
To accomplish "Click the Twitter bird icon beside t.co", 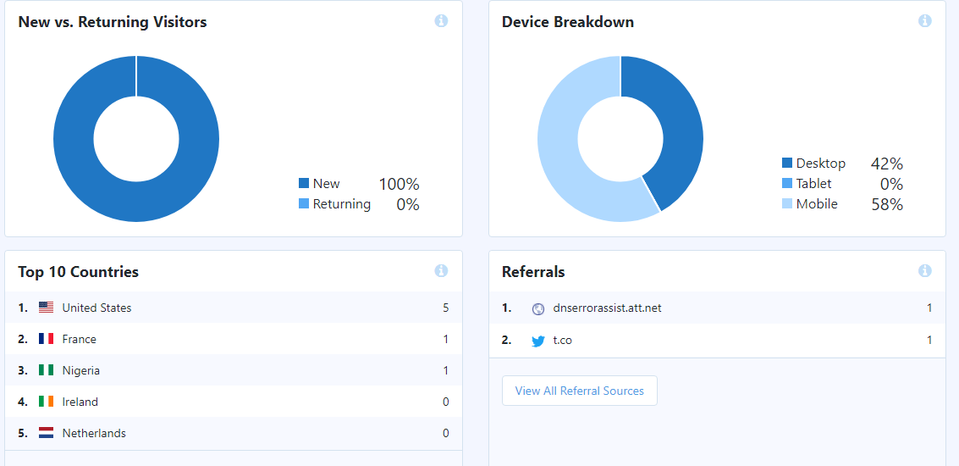I will tap(538, 341).
